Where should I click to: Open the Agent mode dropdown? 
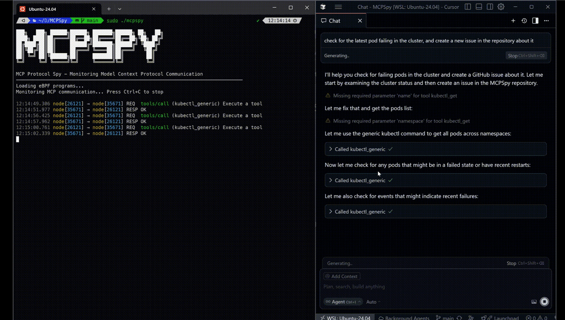(343, 302)
